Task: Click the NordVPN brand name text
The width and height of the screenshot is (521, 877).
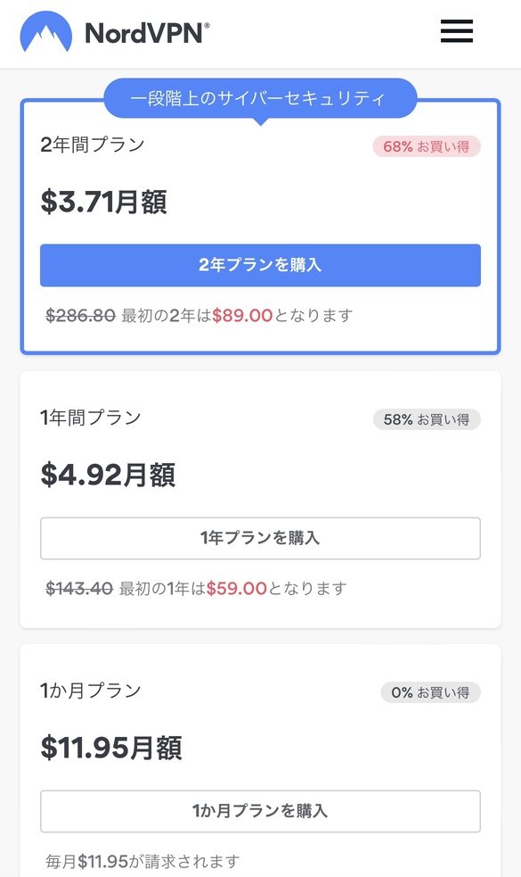Action: click(148, 33)
